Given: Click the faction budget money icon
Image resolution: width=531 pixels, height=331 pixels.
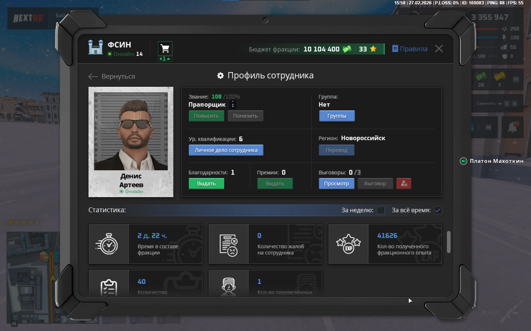Looking at the screenshot, I should pos(347,49).
